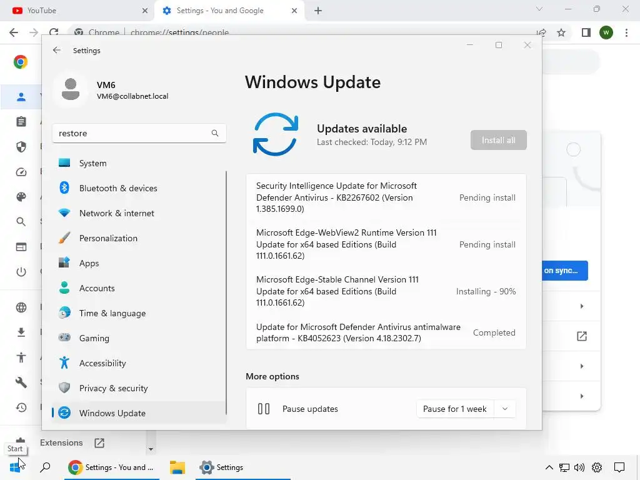
Task: Select Windows Update in sidebar
Action: pos(139,413)
